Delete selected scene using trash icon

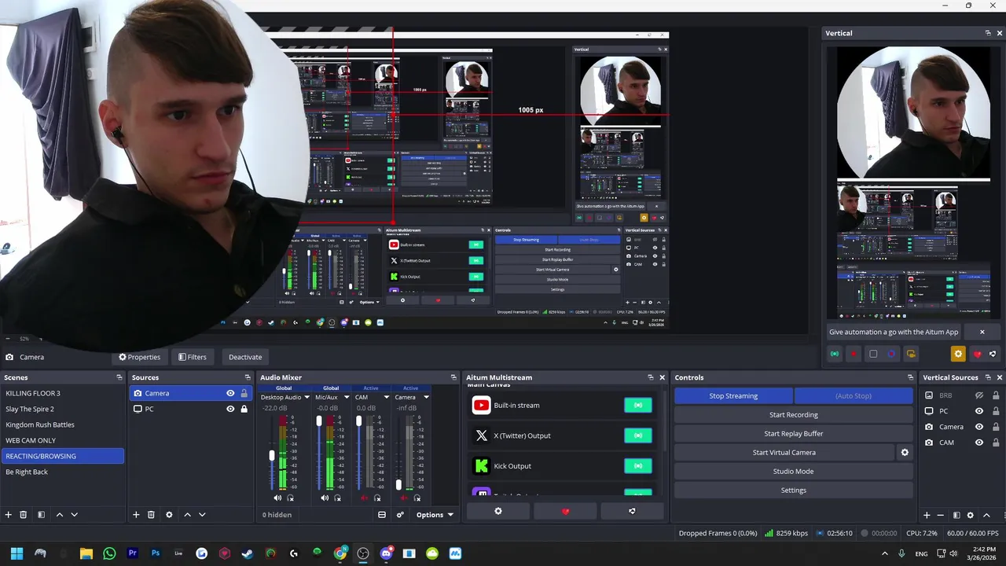24,515
